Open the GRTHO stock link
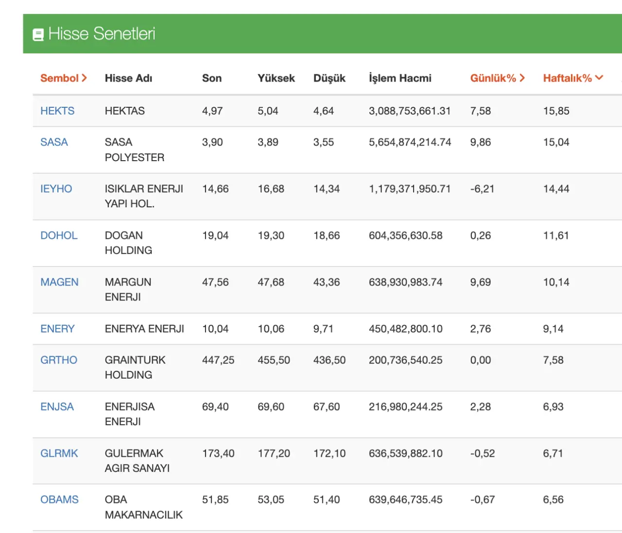This screenshot has height=533, width=622. pyautogui.click(x=59, y=360)
